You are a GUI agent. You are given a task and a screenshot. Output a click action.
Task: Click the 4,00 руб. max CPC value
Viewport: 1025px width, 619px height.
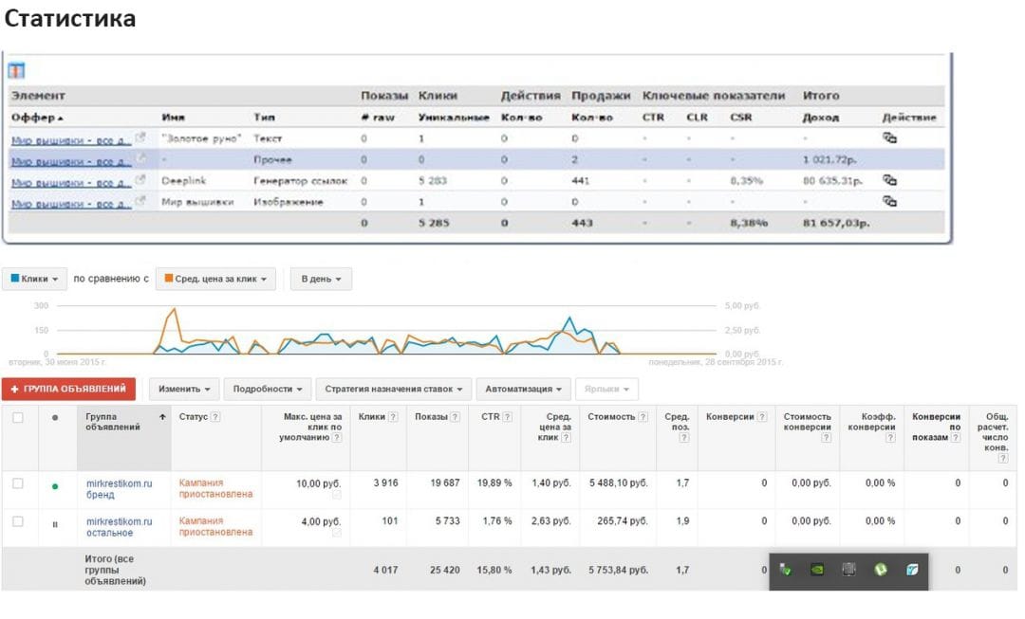click(321, 521)
